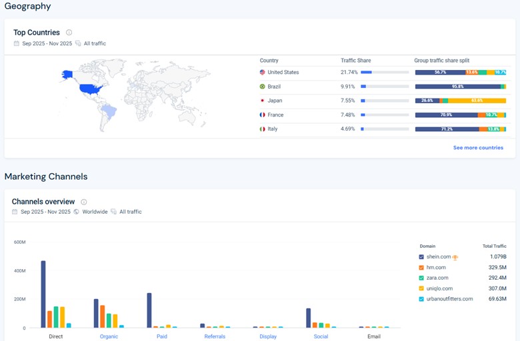Click the Channels overview info icon
The width and height of the screenshot is (520, 341).
(x=84, y=202)
